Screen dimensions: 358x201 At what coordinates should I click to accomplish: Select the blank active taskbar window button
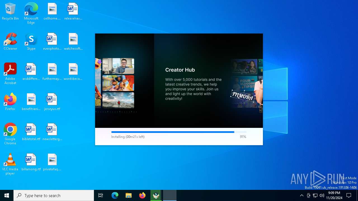pyautogui.click(x=170, y=195)
